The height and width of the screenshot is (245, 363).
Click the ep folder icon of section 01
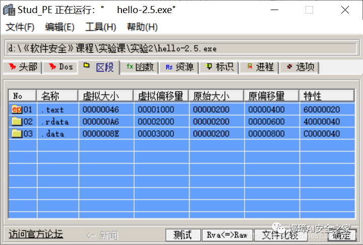click(17, 109)
